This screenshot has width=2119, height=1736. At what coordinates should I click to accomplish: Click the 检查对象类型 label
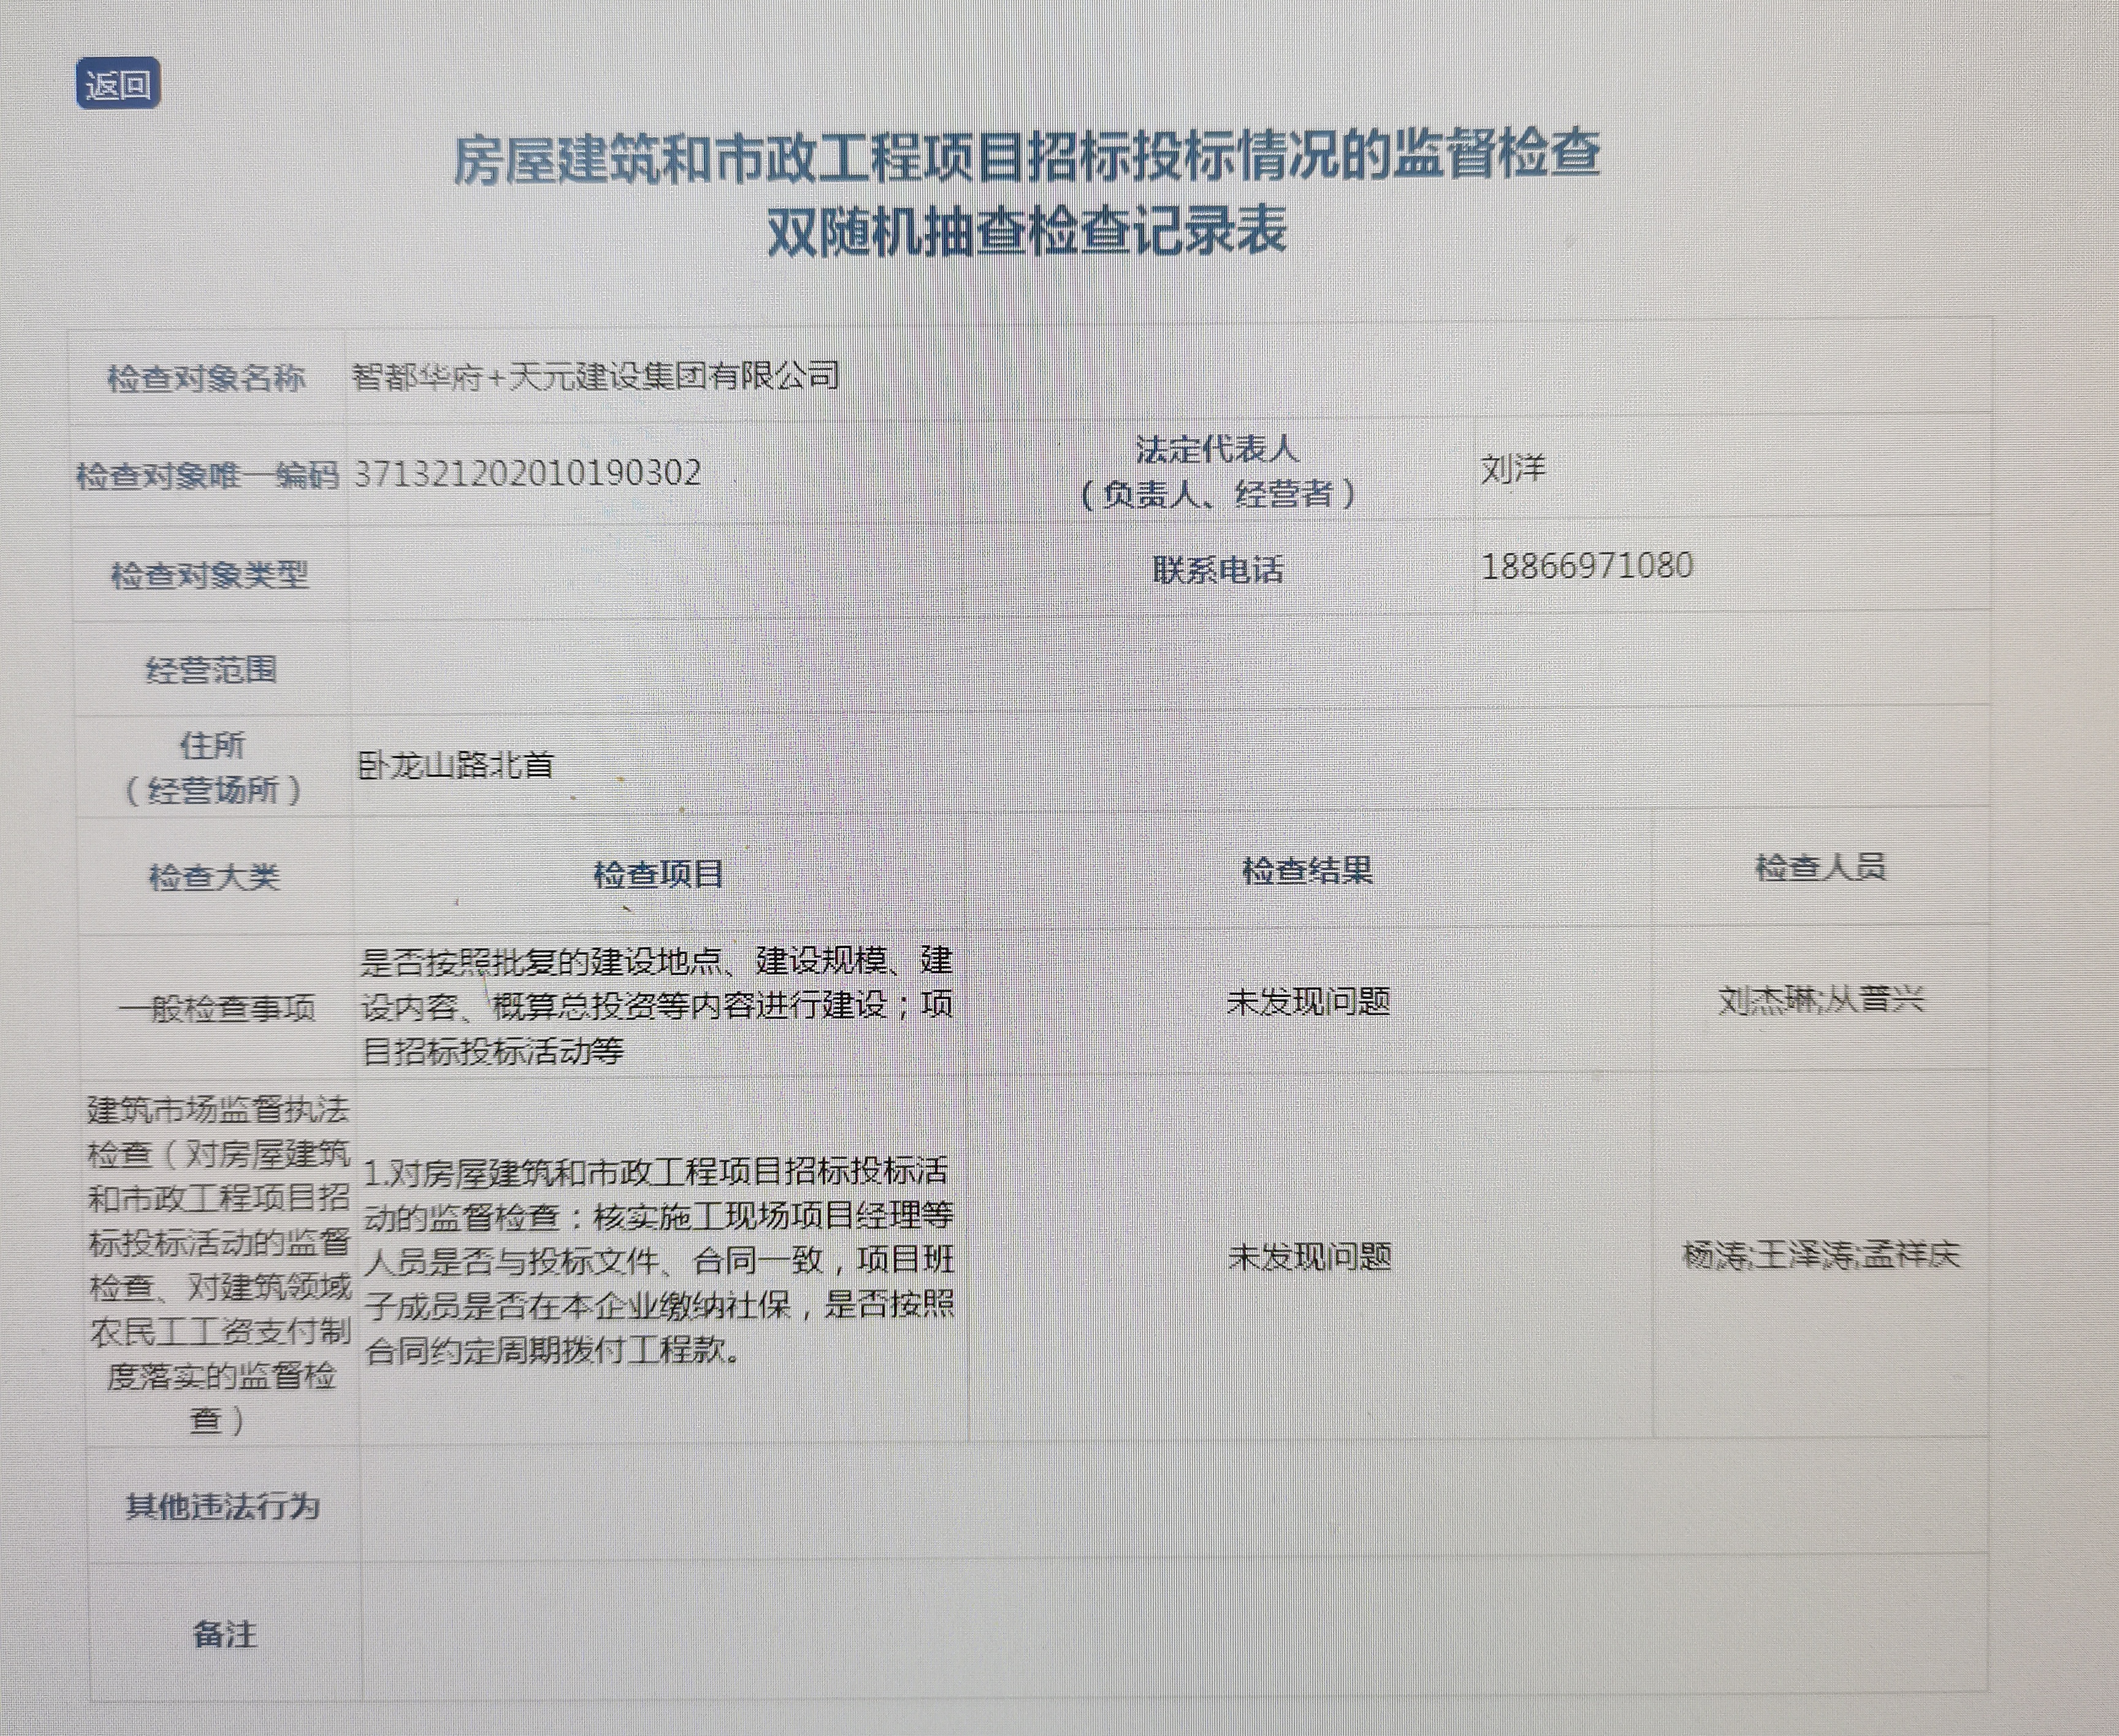[210, 575]
